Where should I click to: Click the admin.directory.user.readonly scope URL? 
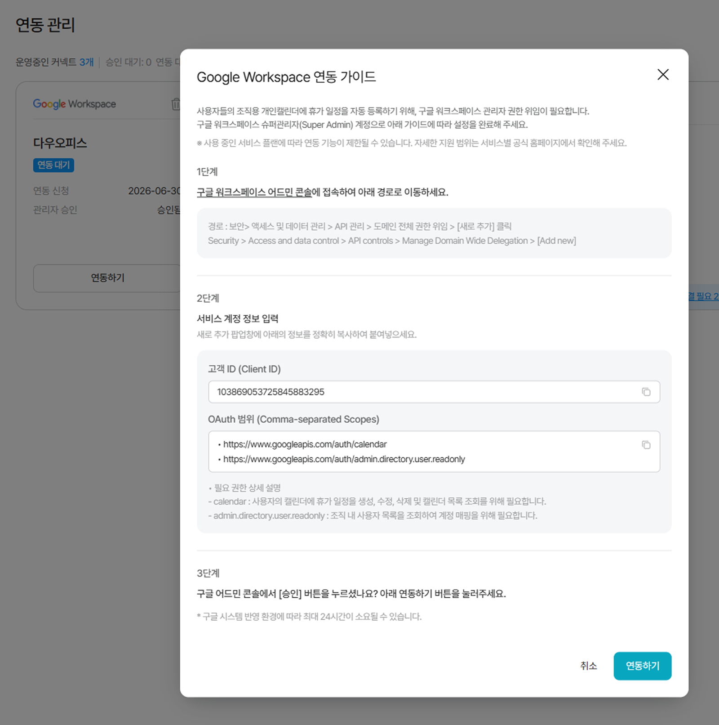(344, 459)
